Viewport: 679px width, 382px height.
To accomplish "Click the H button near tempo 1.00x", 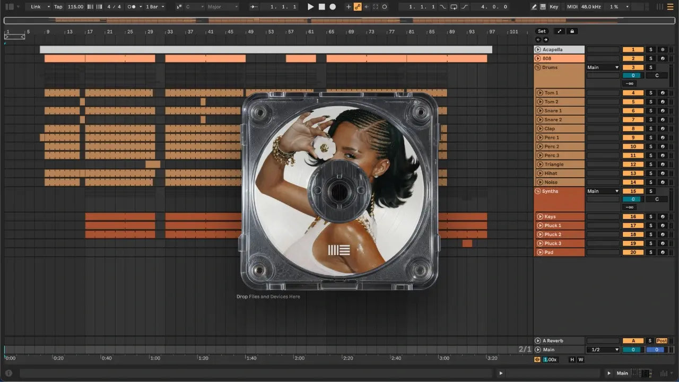I will click(x=572, y=360).
